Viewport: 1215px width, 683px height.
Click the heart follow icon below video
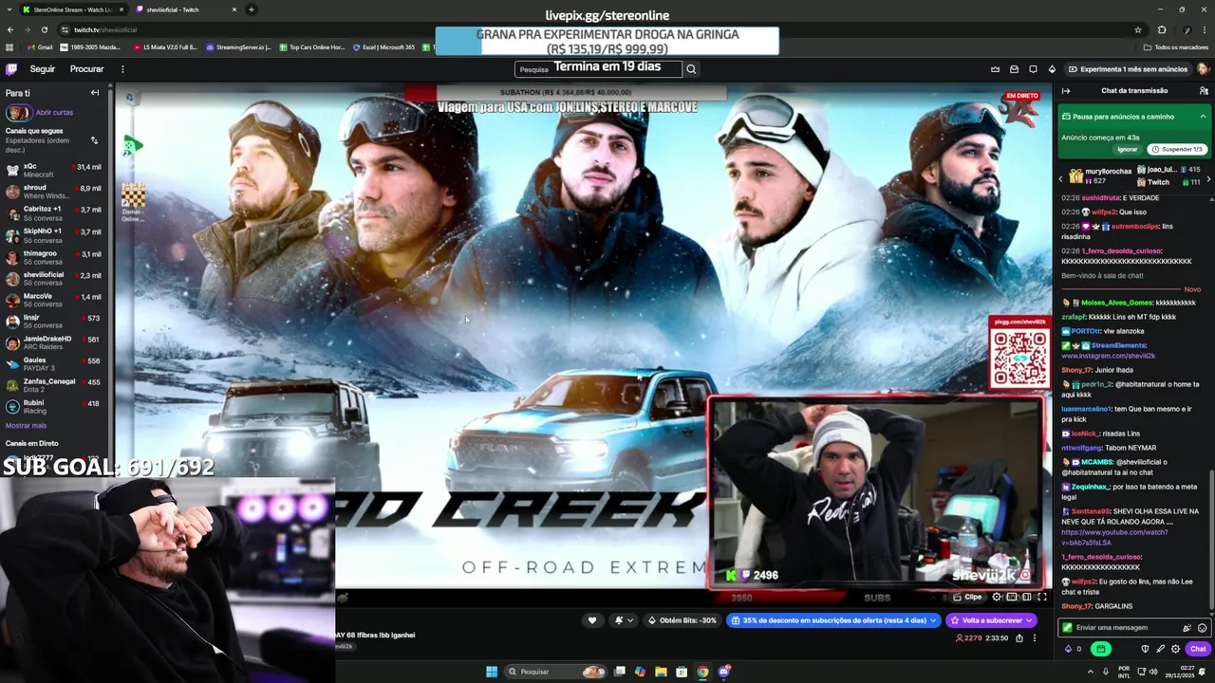tap(592, 620)
